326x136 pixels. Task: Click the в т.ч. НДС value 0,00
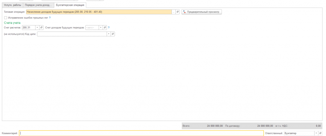(x=318, y=126)
